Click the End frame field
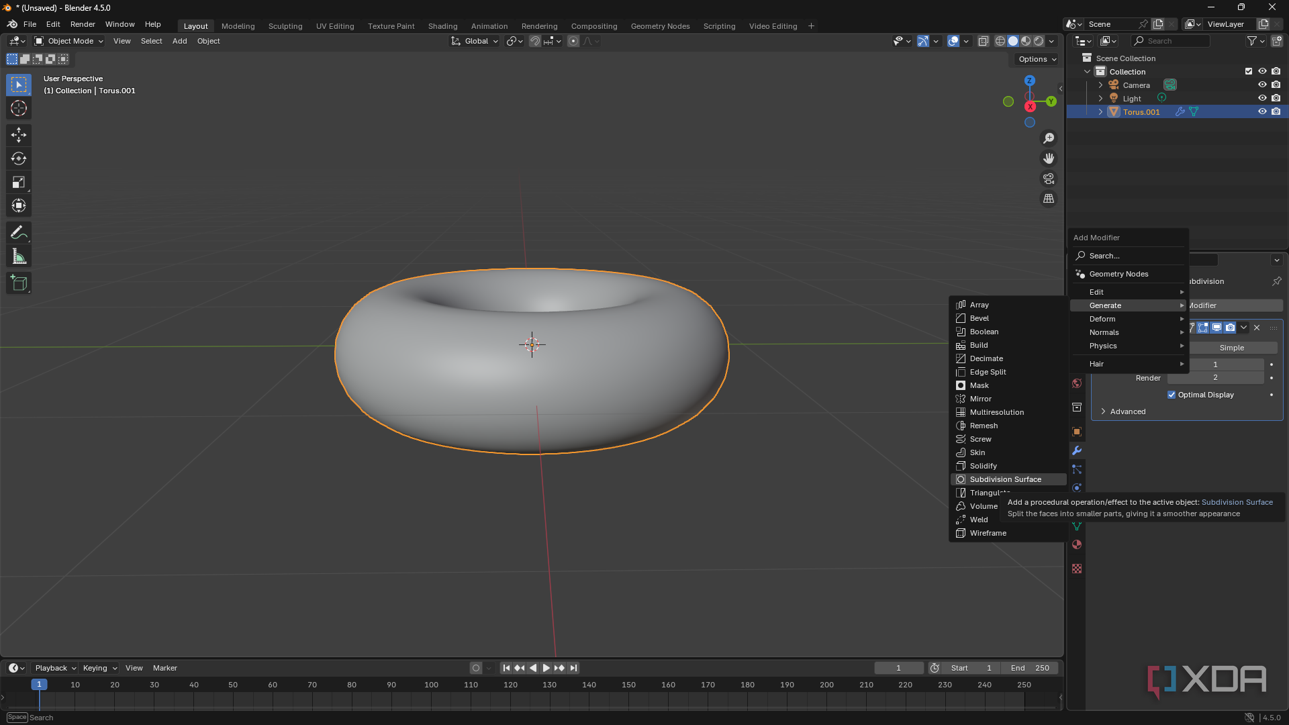This screenshot has width=1289, height=725. [1030, 668]
